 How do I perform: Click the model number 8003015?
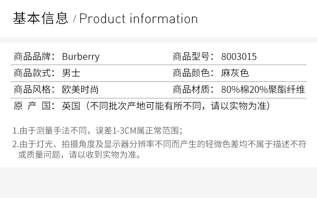pyautogui.click(x=239, y=57)
